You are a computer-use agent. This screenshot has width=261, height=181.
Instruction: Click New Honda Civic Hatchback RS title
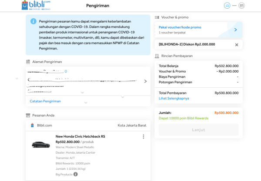(80, 136)
